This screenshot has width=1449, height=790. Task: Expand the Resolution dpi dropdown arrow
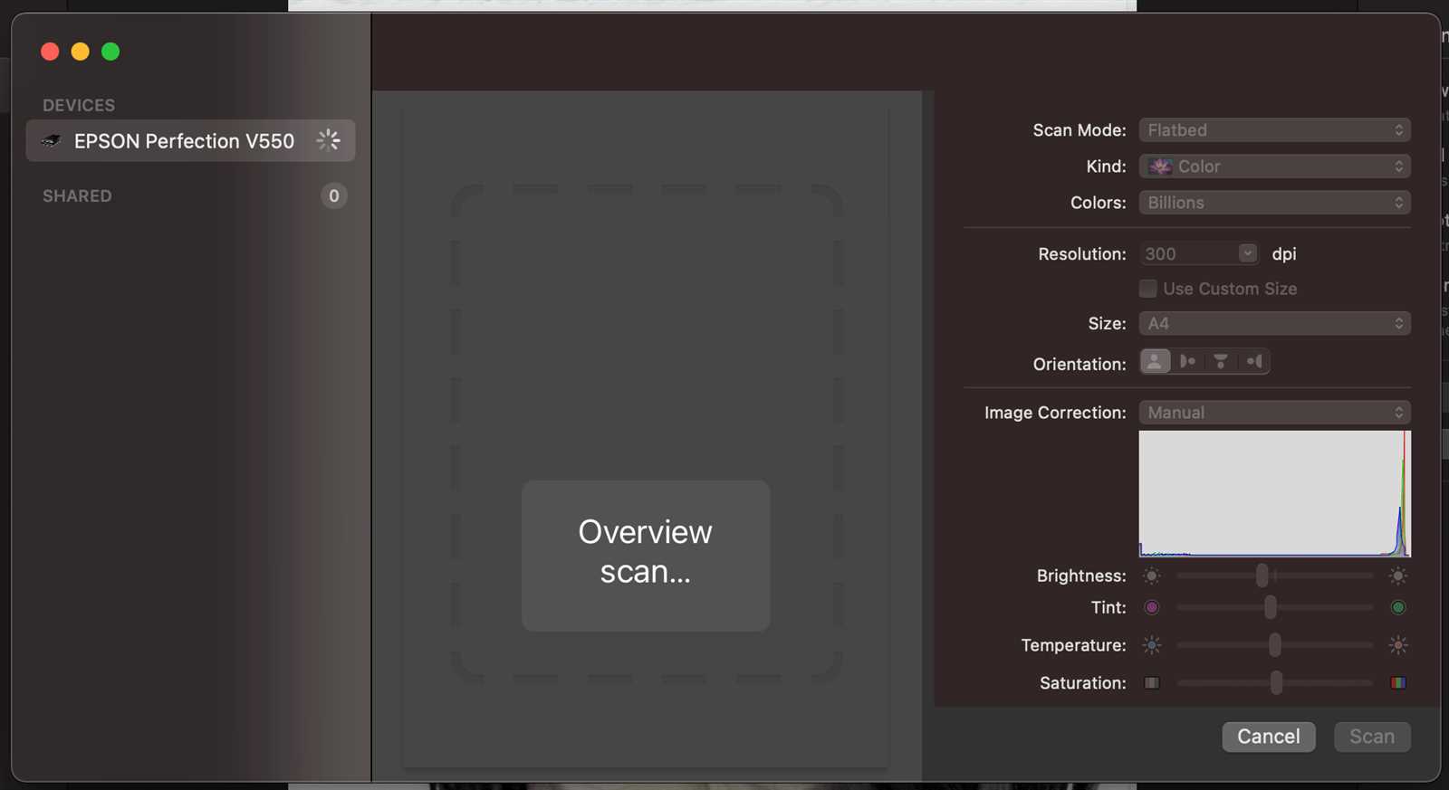(x=1248, y=253)
